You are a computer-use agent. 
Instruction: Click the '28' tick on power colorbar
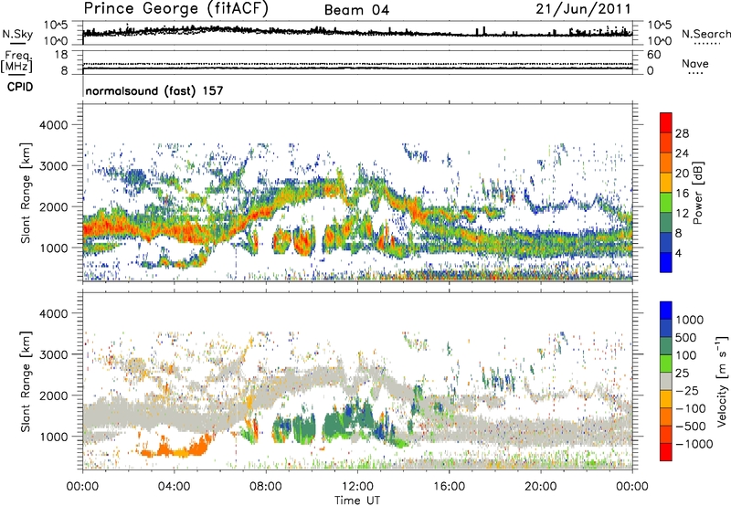682,133
